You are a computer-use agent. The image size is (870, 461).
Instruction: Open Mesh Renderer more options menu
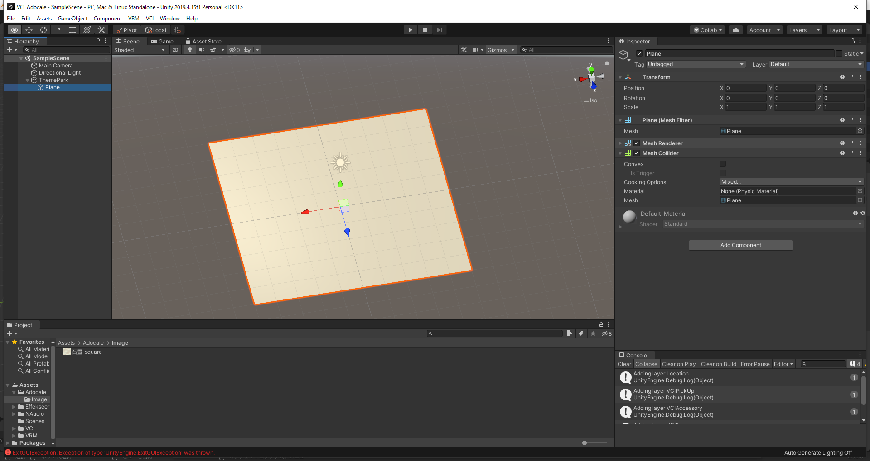coord(860,143)
